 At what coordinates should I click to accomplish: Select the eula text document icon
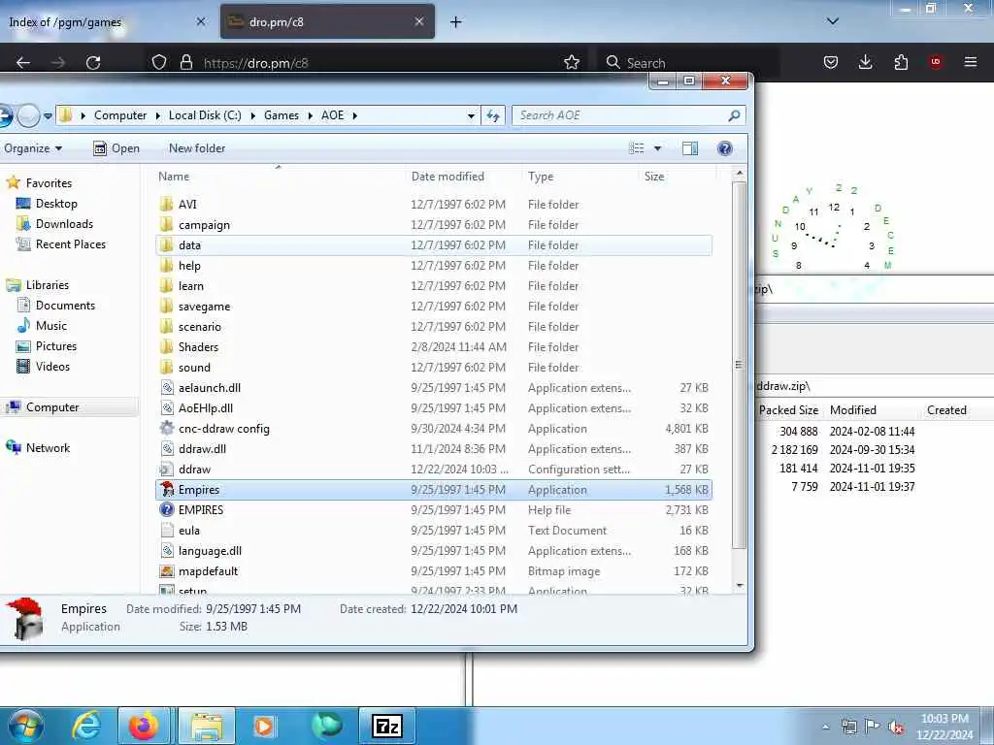tap(167, 531)
